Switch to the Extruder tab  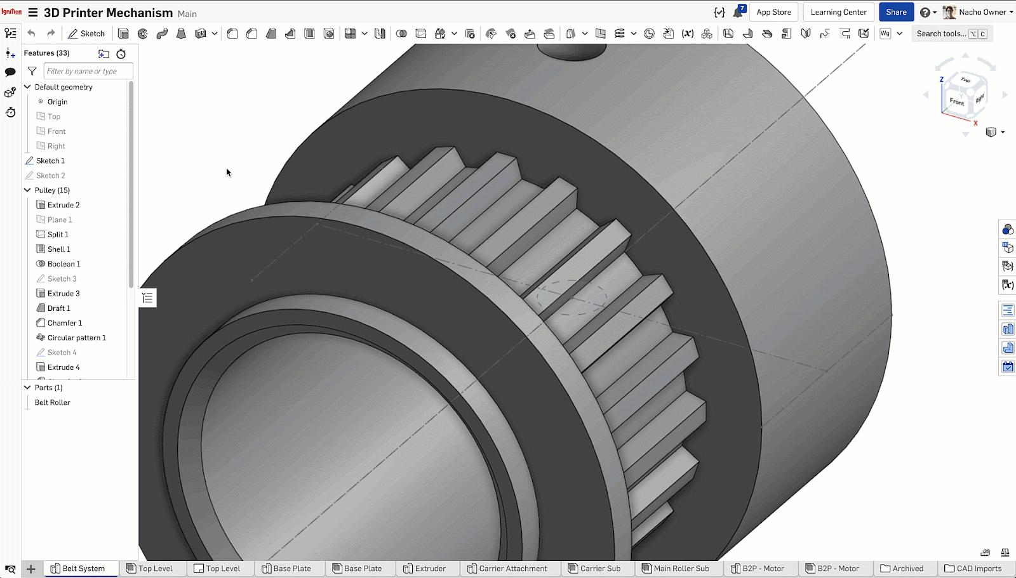pos(424,568)
